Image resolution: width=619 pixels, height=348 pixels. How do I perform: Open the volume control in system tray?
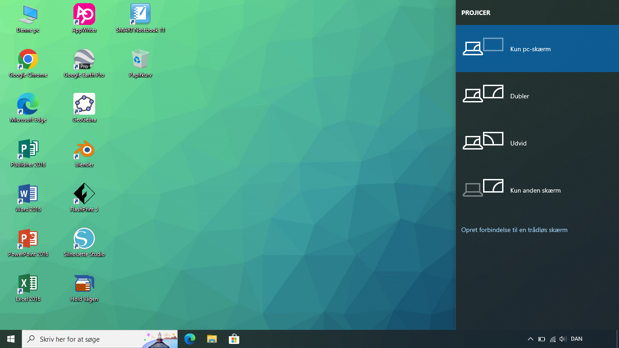563,339
